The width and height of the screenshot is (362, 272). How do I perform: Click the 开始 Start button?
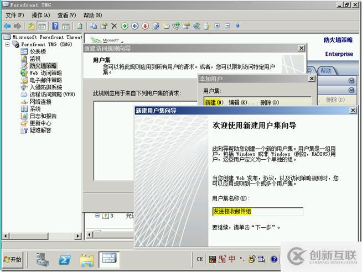[13, 260]
